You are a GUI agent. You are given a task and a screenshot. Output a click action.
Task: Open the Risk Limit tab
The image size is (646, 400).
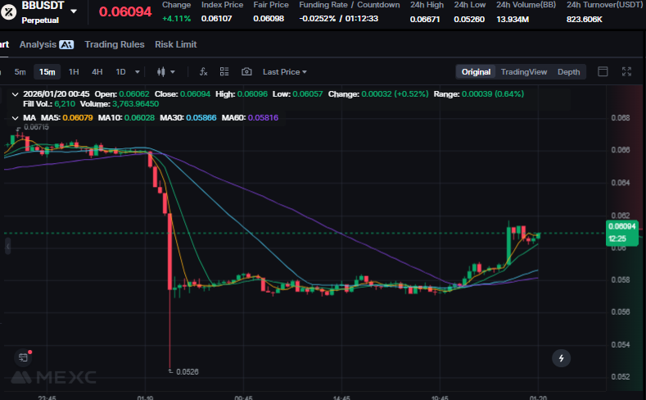click(176, 44)
